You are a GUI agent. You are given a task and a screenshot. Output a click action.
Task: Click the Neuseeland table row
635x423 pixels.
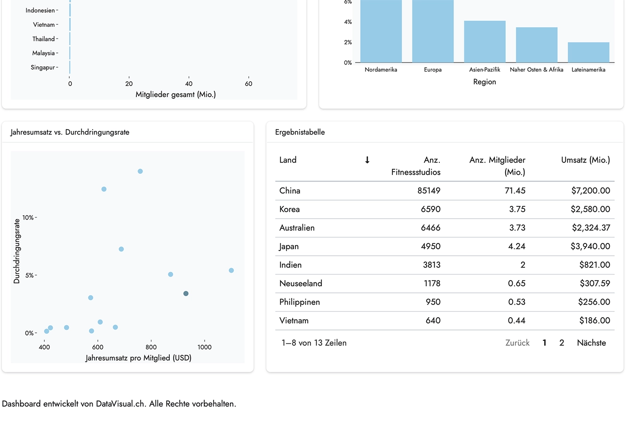[444, 283]
